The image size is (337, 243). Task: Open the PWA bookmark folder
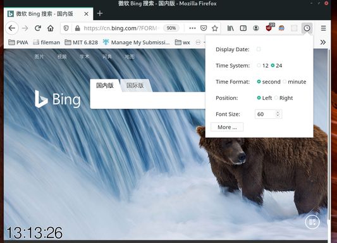(18, 42)
